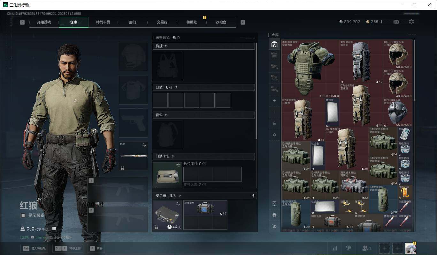Show help for 安全箱 question mark
The height and width of the screenshot is (255, 437).
point(180,196)
